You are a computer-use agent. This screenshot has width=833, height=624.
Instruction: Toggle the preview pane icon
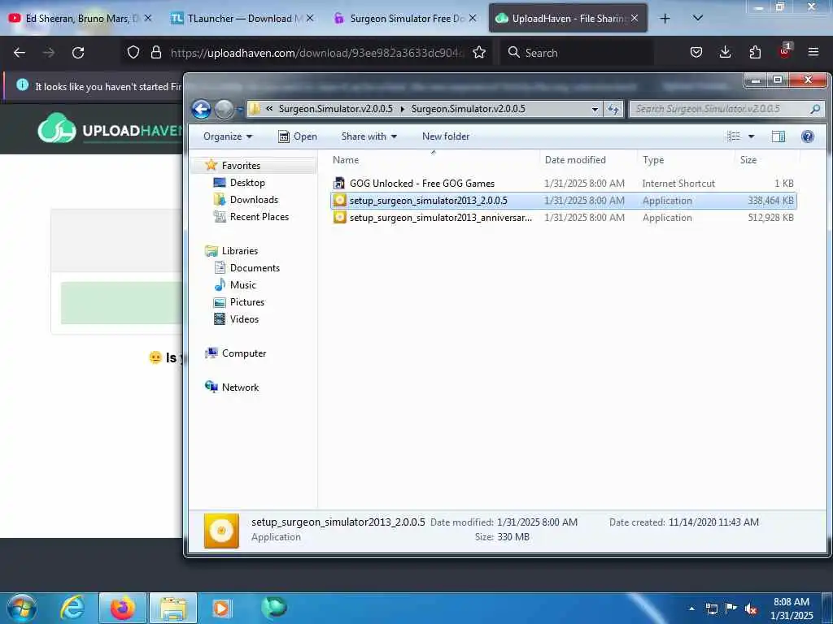pyautogui.click(x=778, y=136)
